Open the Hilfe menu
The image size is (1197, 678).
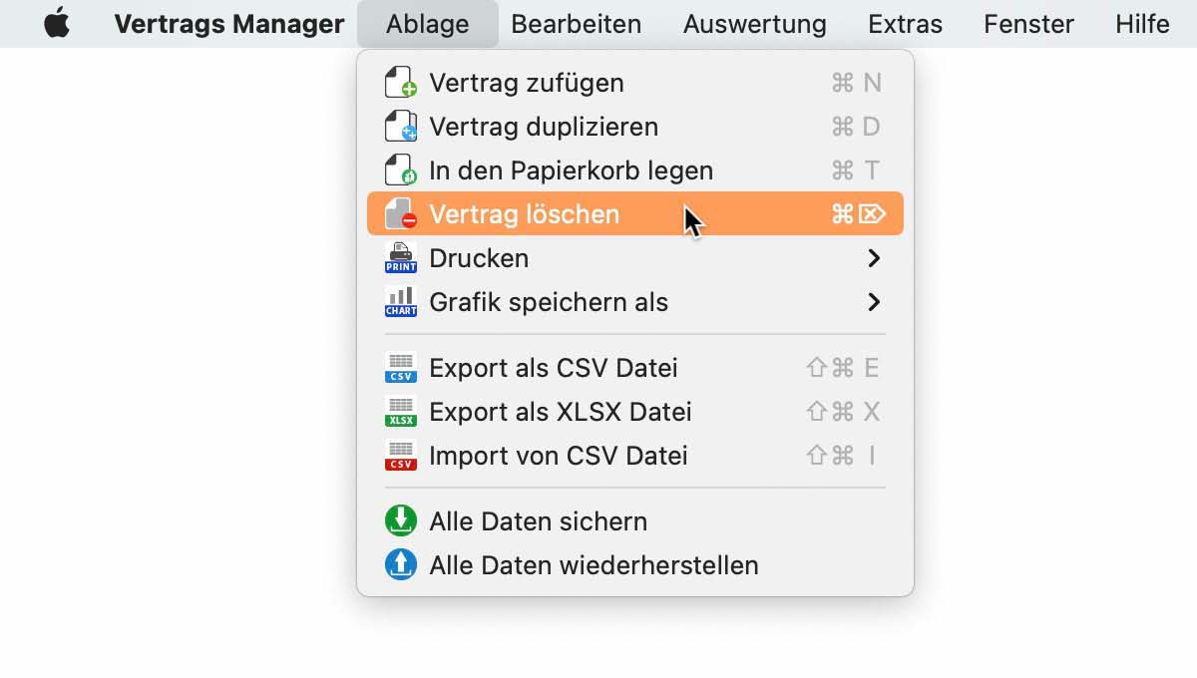click(1142, 24)
